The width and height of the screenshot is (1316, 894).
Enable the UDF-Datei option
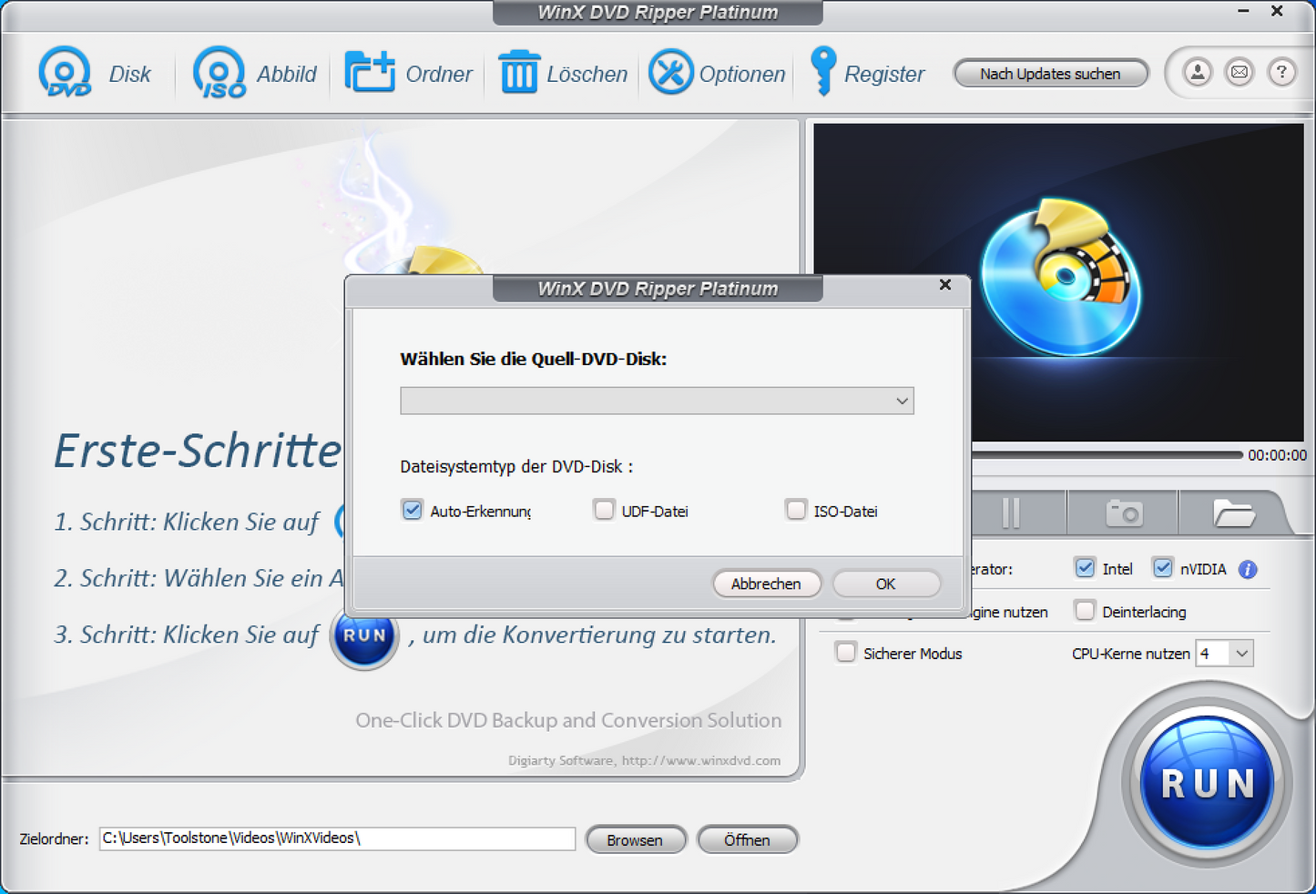click(x=604, y=510)
